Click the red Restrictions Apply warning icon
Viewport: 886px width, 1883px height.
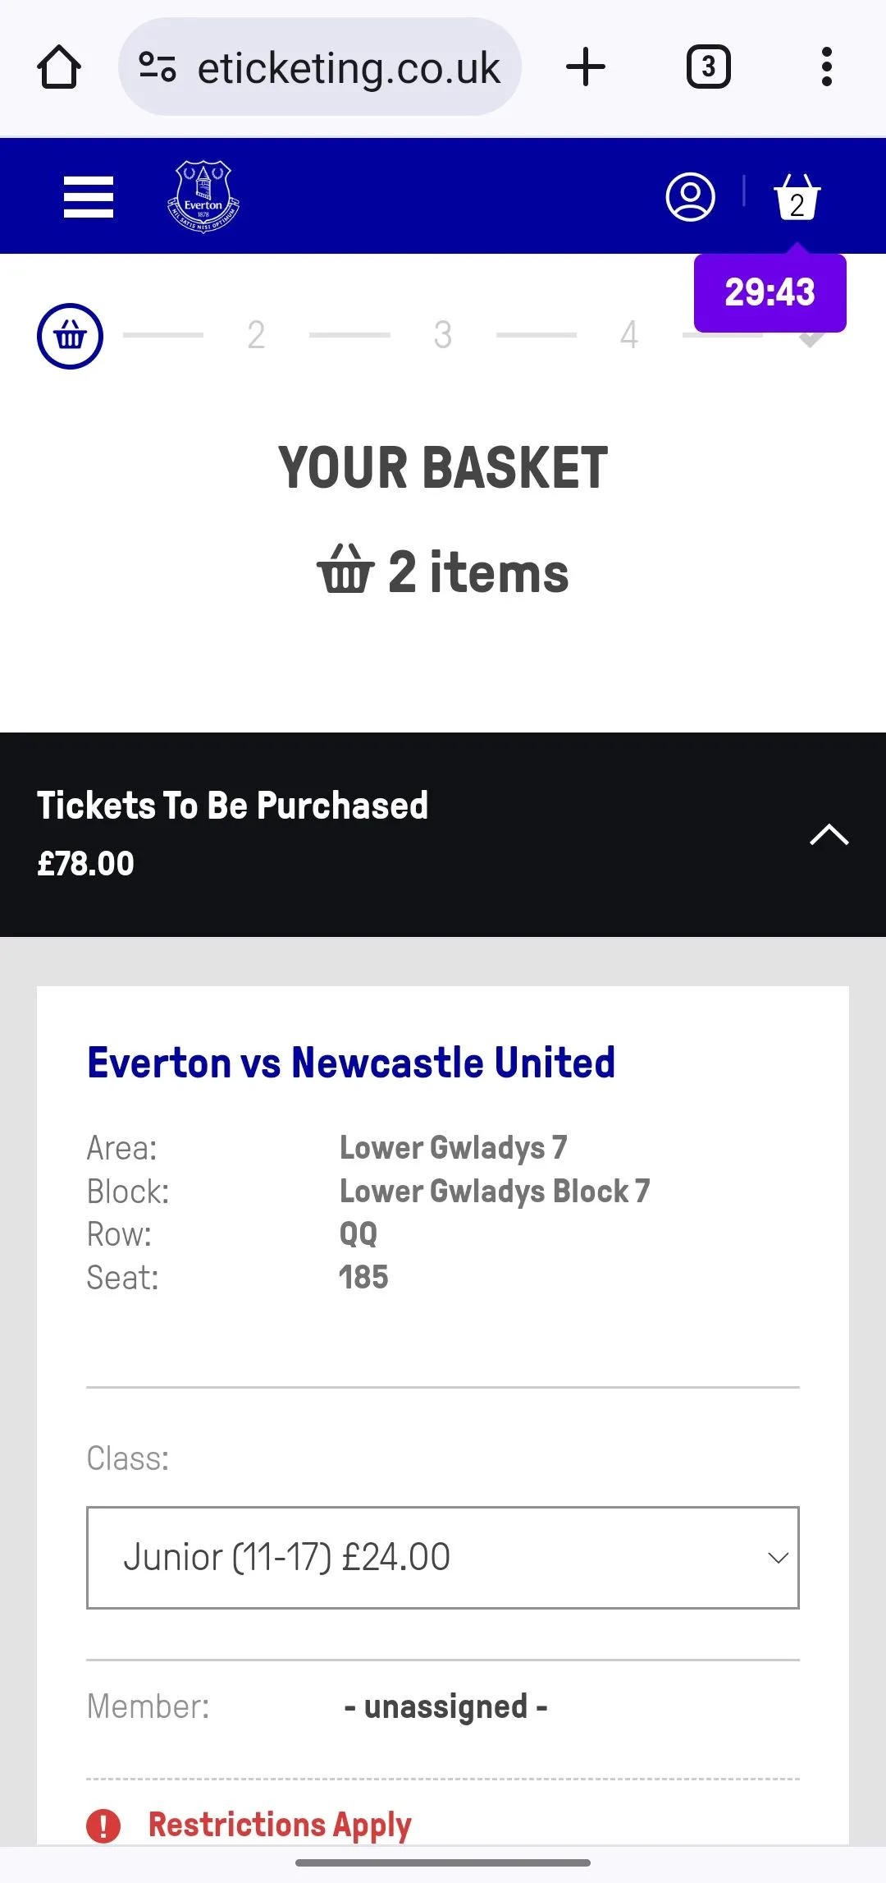point(103,1826)
